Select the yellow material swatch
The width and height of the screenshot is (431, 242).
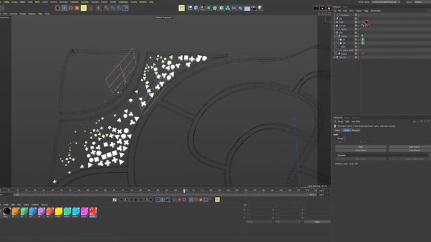tap(59, 211)
